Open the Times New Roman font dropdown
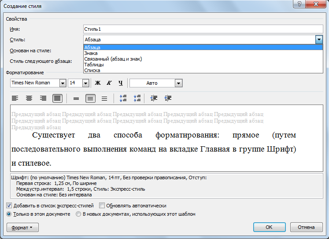 tap(63, 83)
